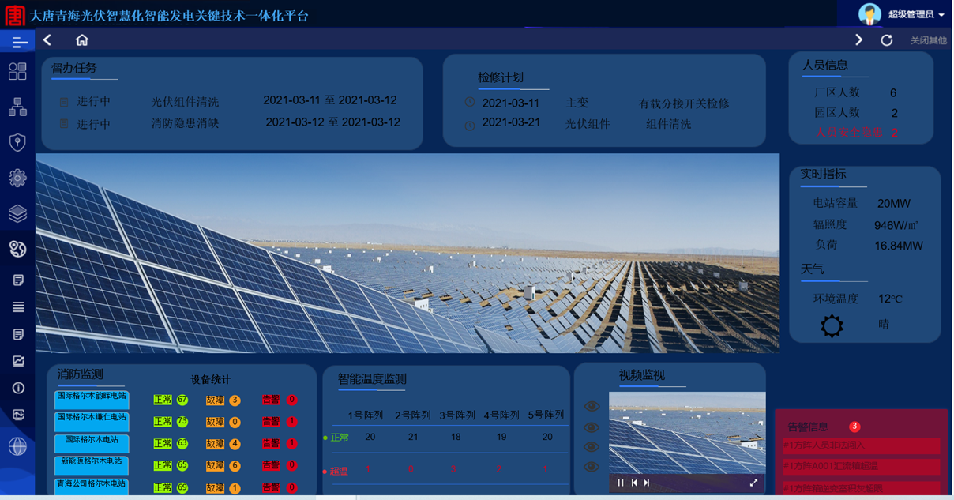
Task: Collapse the sidebar using the hamburger menu icon
Action: coord(18,42)
